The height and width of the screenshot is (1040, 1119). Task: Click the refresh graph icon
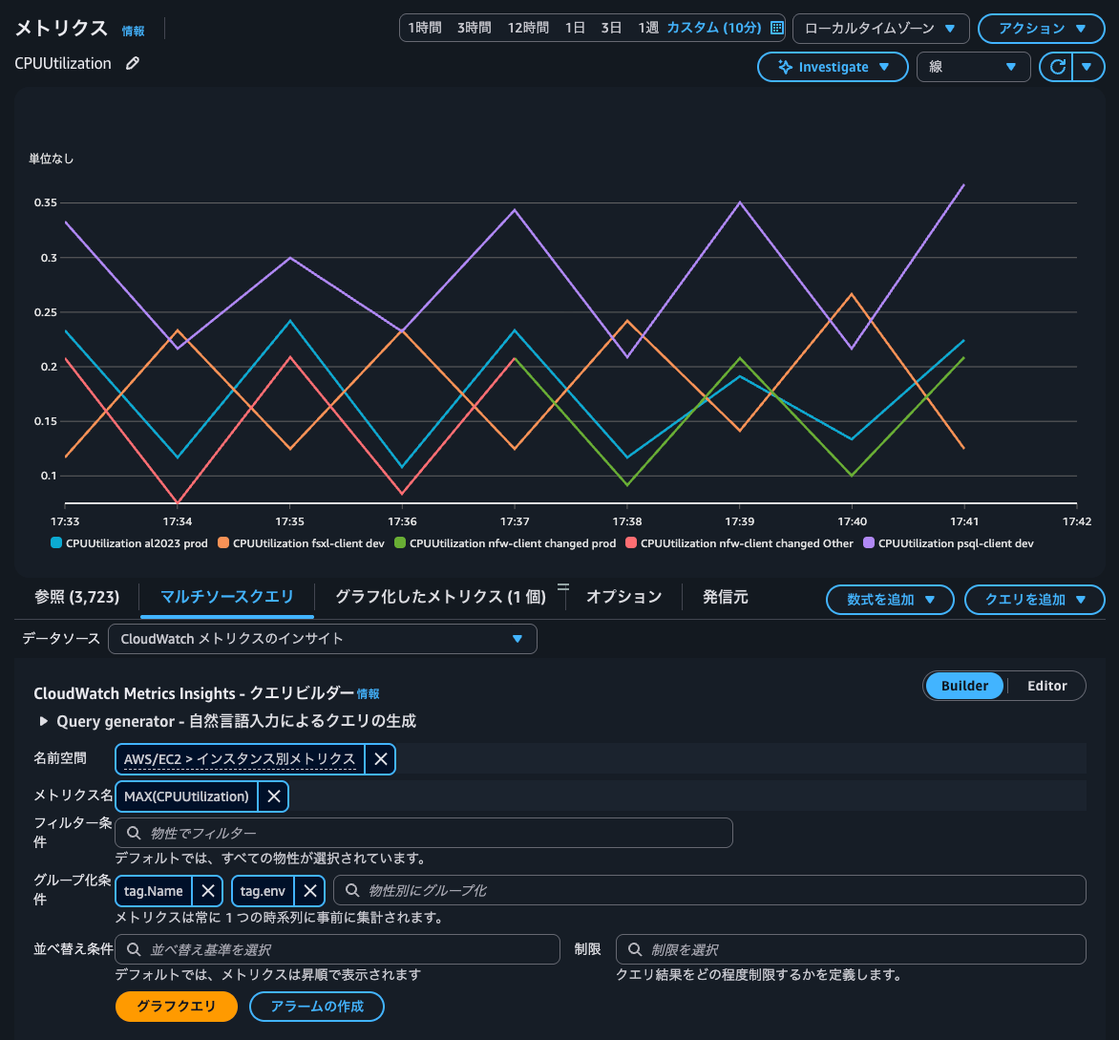(1056, 67)
